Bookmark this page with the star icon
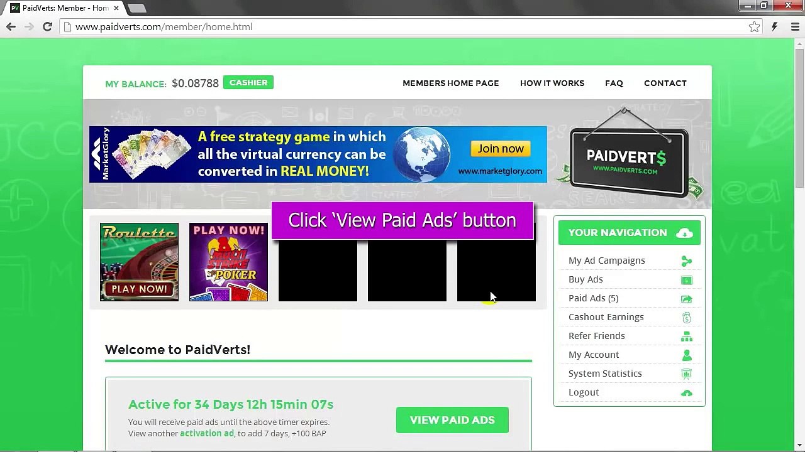This screenshot has height=452, width=805. click(754, 27)
